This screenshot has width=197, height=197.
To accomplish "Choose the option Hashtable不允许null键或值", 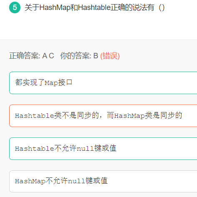I will pyautogui.click(x=103, y=149).
